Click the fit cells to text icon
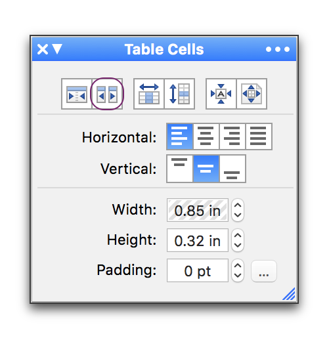Image resolution: width=329 pixels, height=338 pixels. (x=221, y=94)
